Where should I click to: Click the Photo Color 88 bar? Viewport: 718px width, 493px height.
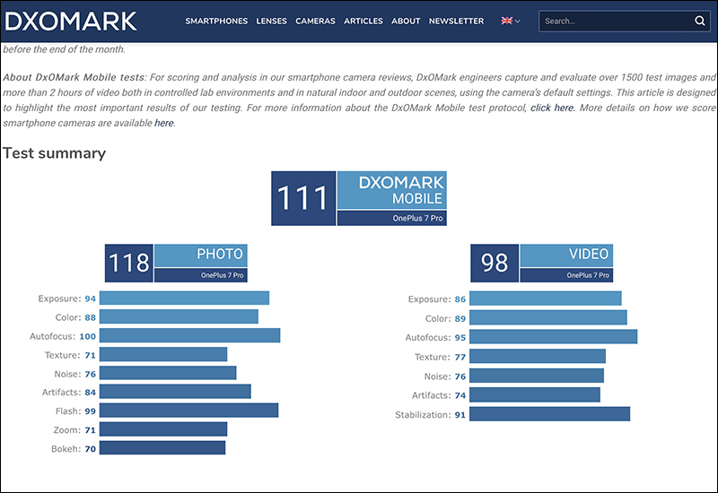click(179, 316)
